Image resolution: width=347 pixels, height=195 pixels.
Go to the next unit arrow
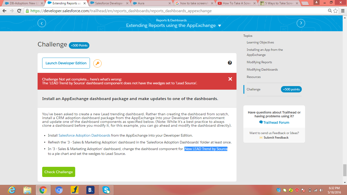pyautogui.click(x=301, y=23)
